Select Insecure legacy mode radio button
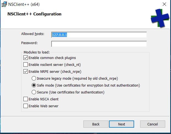 pos(34,79)
